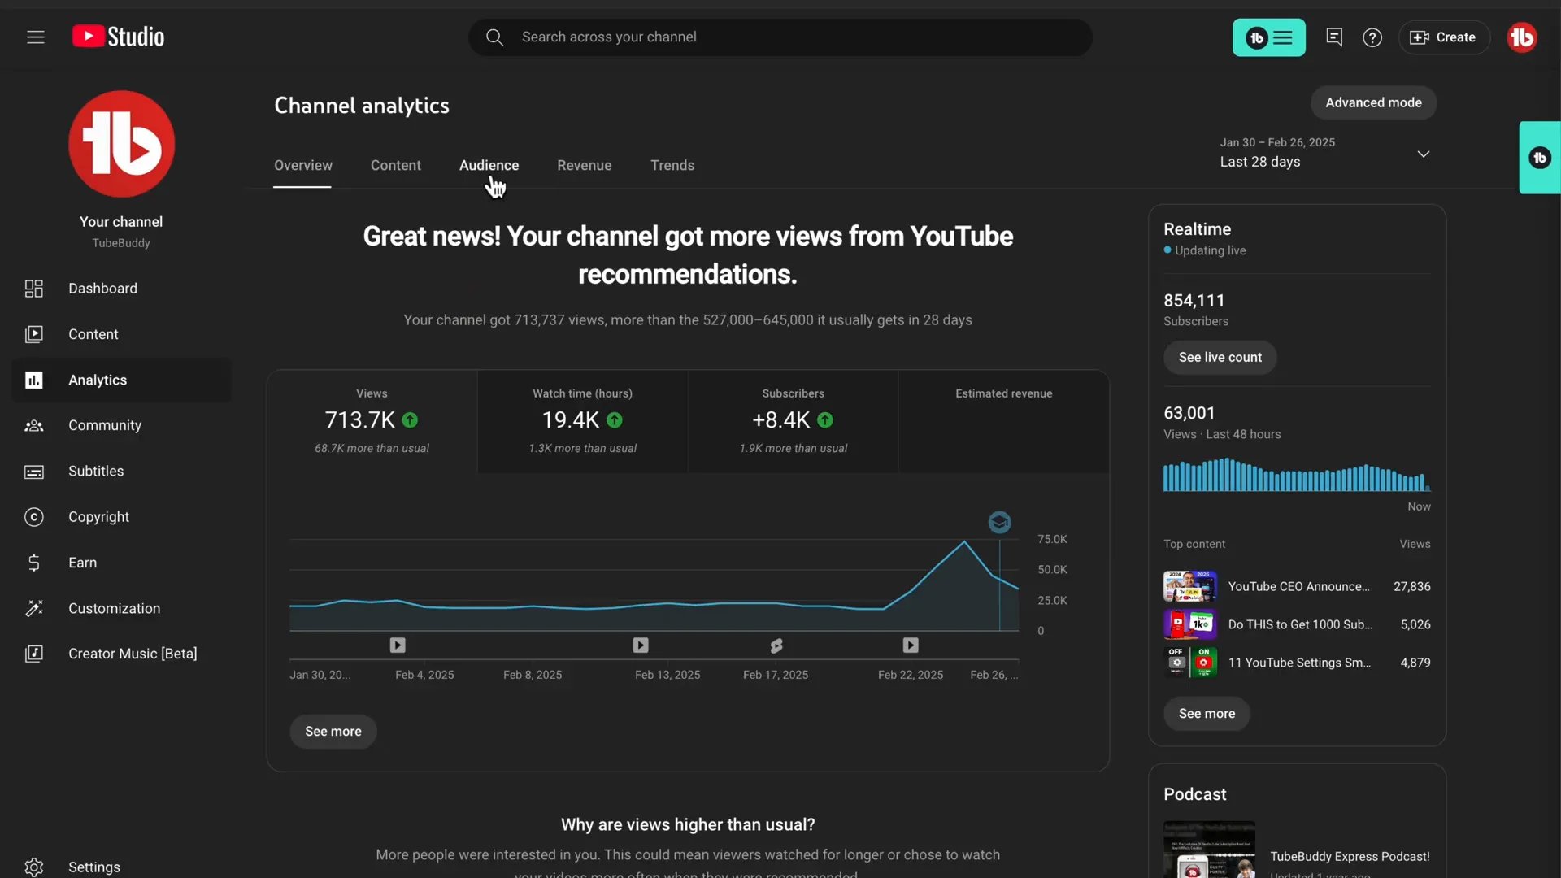Click the See live count button
Image resolution: width=1561 pixels, height=878 pixels.
pos(1220,357)
